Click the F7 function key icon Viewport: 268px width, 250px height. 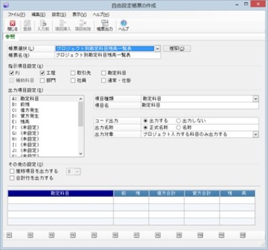[x=137, y=235]
